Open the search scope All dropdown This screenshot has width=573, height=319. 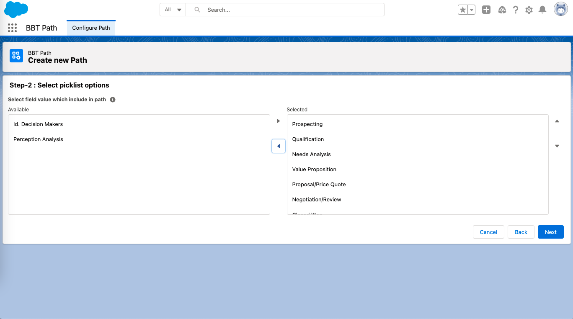[173, 10]
